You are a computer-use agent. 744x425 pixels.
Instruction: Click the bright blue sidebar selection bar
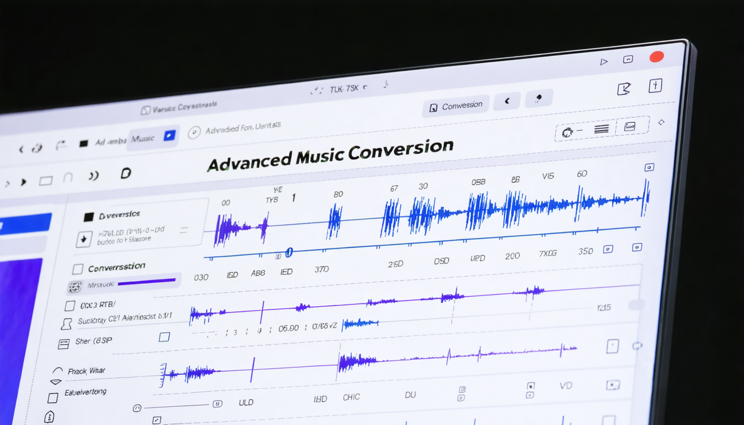tap(25, 224)
